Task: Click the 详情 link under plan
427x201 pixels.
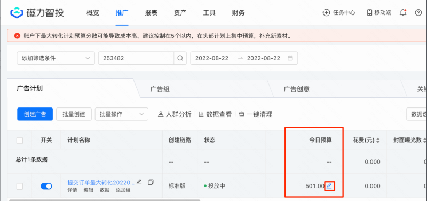Action: tap(72, 190)
